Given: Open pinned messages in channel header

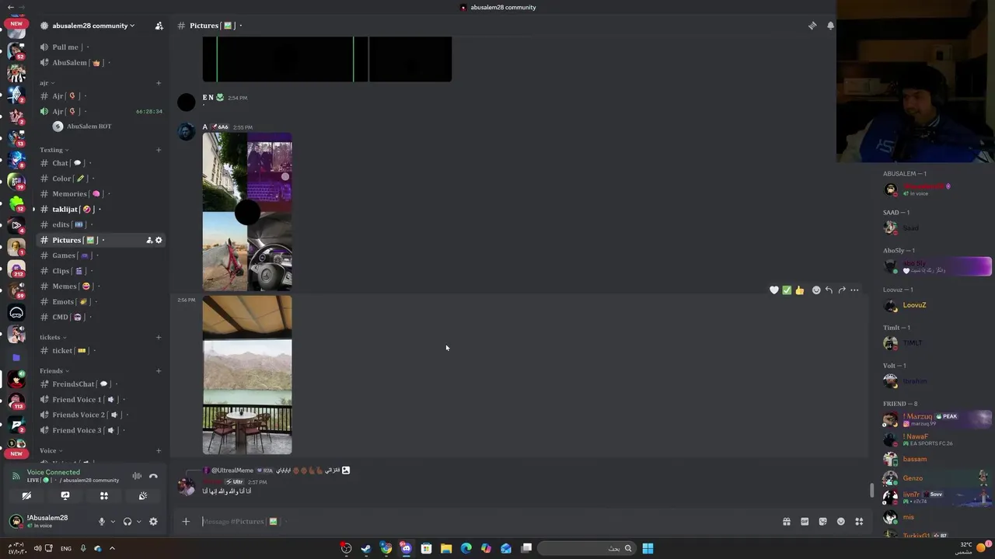Looking at the screenshot, I should pos(812,26).
